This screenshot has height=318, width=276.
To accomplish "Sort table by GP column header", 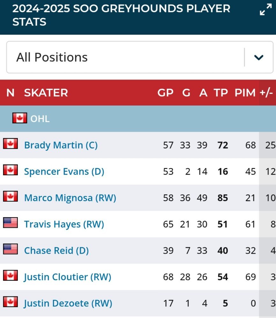I will point(165,93).
